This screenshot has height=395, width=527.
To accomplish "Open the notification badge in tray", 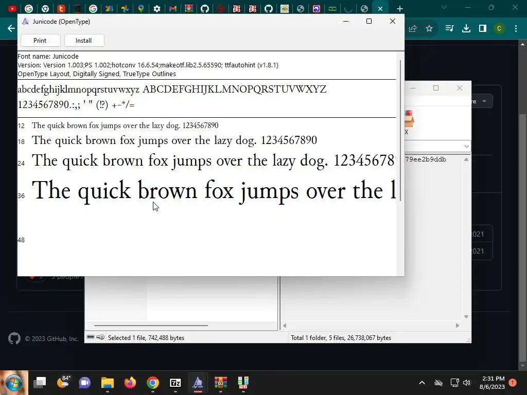I will [x=513, y=383].
